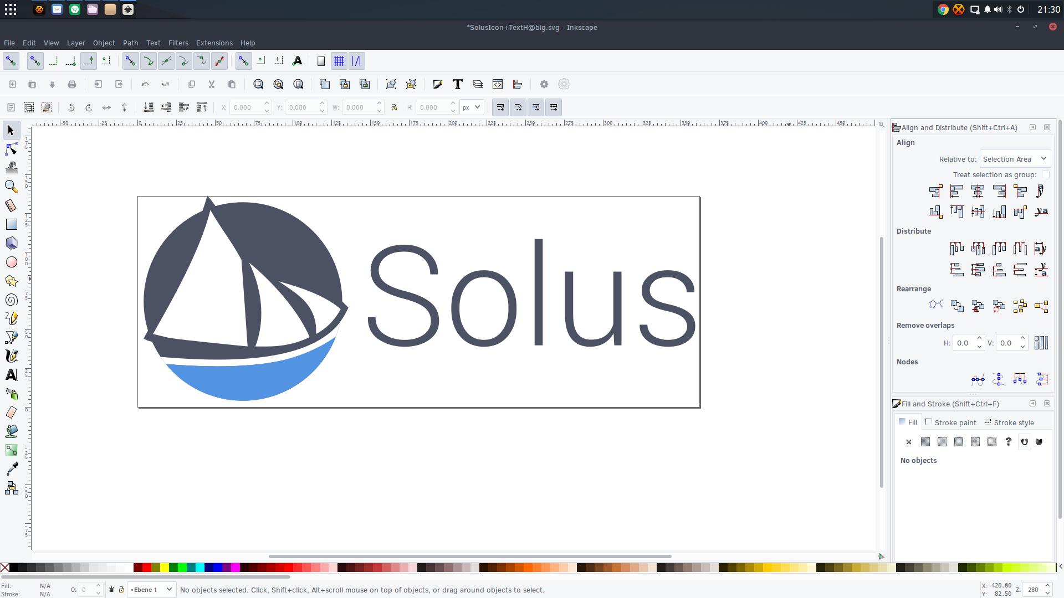Click the flat color fill button

tap(925, 442)
